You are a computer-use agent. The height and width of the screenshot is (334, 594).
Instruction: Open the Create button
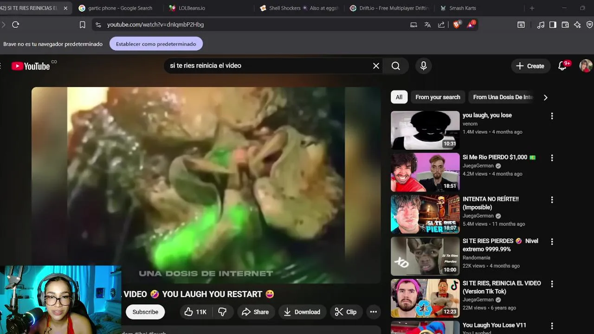pos(530,66)
